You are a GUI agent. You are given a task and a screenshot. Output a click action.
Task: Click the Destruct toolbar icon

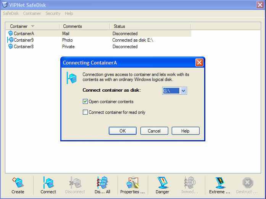(248, 183)
